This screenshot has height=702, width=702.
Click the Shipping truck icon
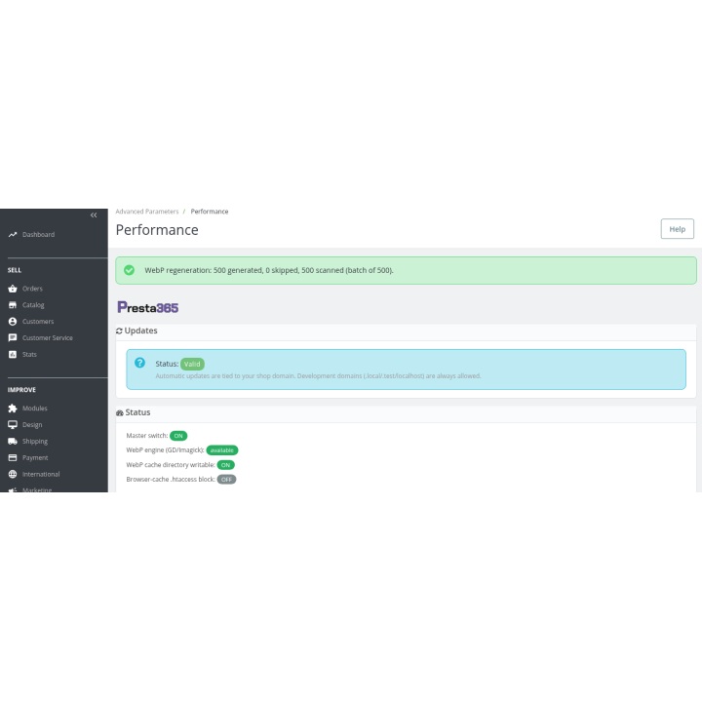[13, 442]
